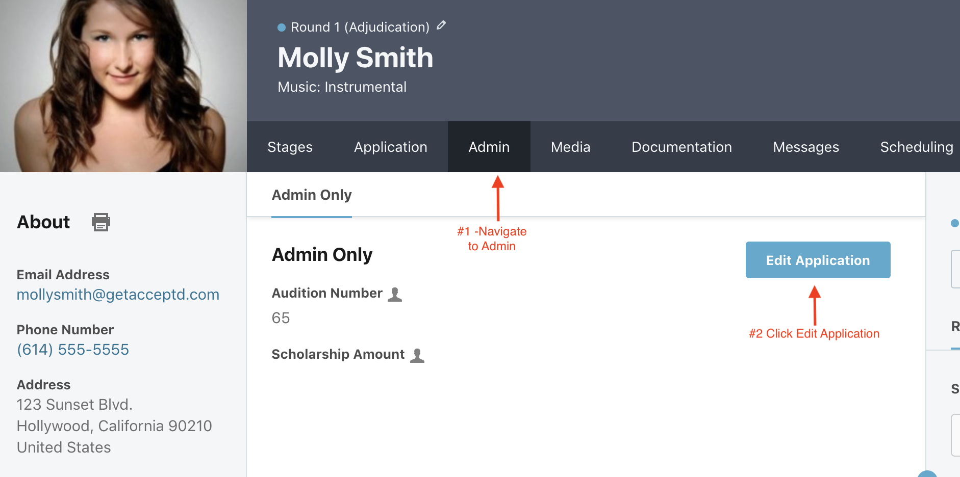
Task: Open the Stages tab
Action: pos(290,147)
